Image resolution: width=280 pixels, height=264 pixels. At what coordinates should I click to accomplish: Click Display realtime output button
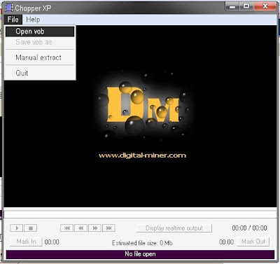pos(174,228)
